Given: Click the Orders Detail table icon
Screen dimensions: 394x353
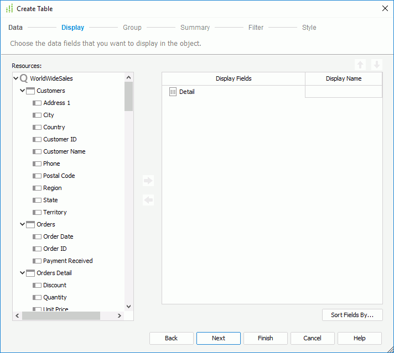Looking at the screenshot, I should pos(30,273).
